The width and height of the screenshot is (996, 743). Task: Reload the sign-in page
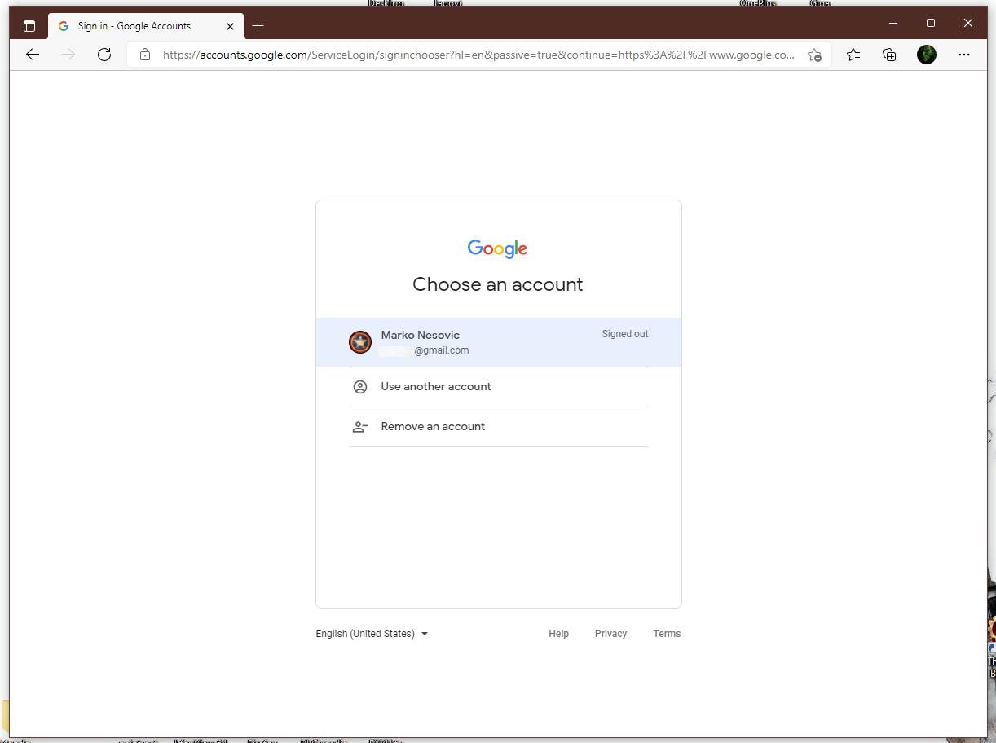[x=104, y=55]
